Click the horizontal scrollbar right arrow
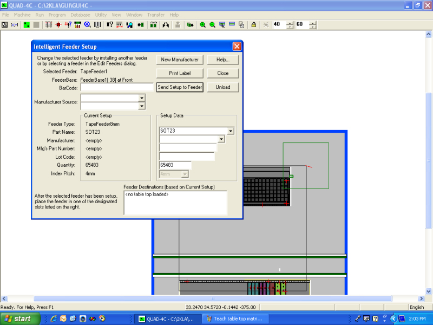 (x=421, y=298)
